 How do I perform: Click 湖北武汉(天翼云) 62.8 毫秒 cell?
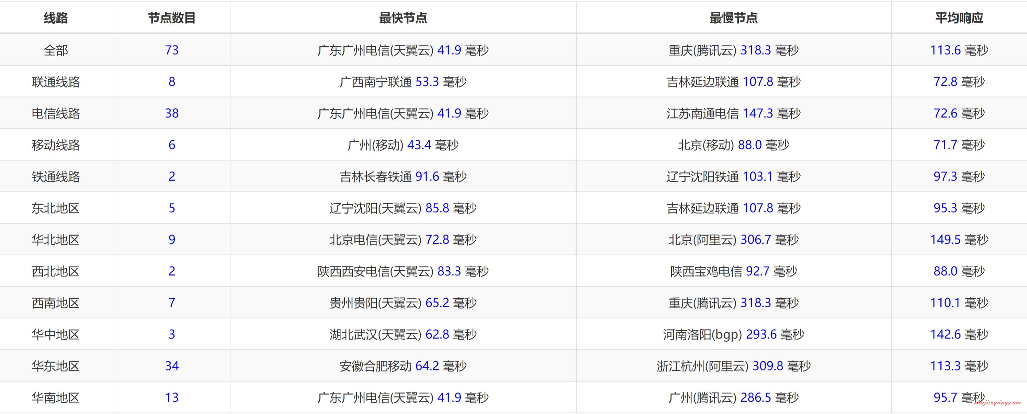click(x=403, y=334)
